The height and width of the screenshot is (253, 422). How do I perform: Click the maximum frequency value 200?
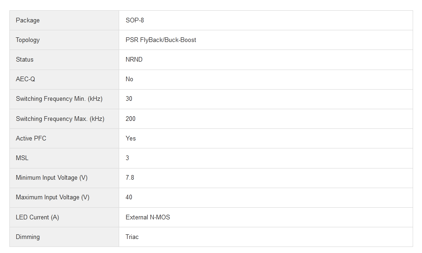click(130, 119)
